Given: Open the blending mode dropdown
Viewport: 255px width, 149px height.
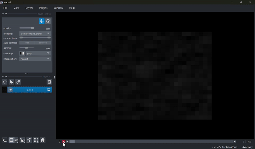Looking at the screenshot, I should pyautogui.click(x=35, y=34).
